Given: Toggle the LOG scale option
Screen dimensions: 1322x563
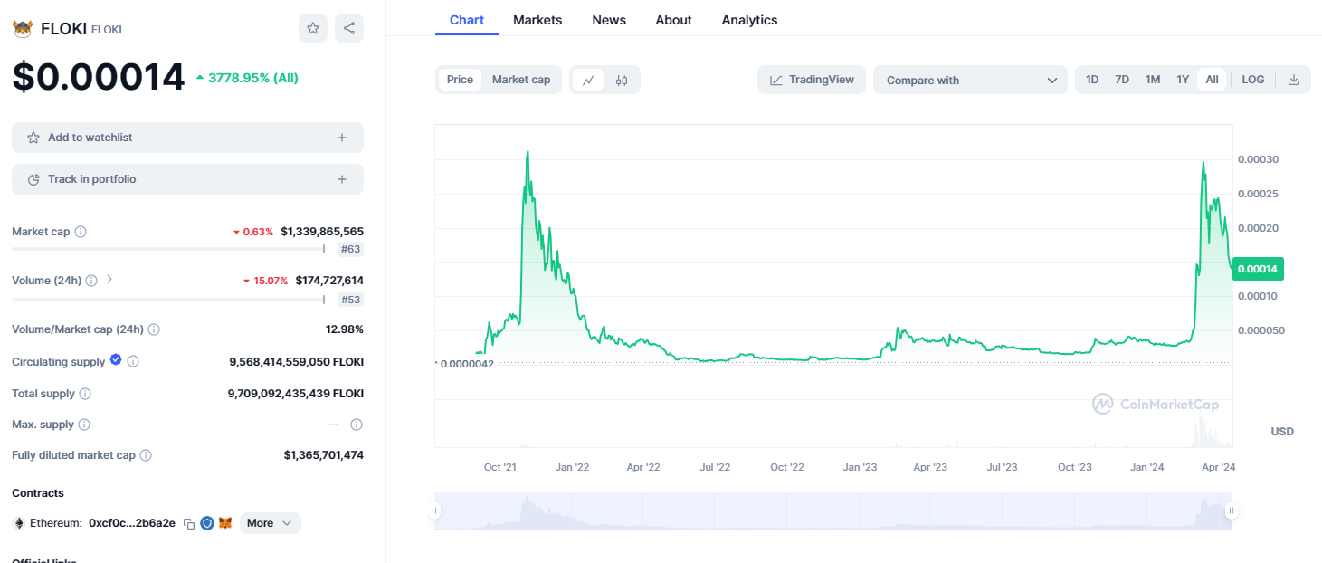Looking at the screenshot, I should click(x=1253, y=80).
